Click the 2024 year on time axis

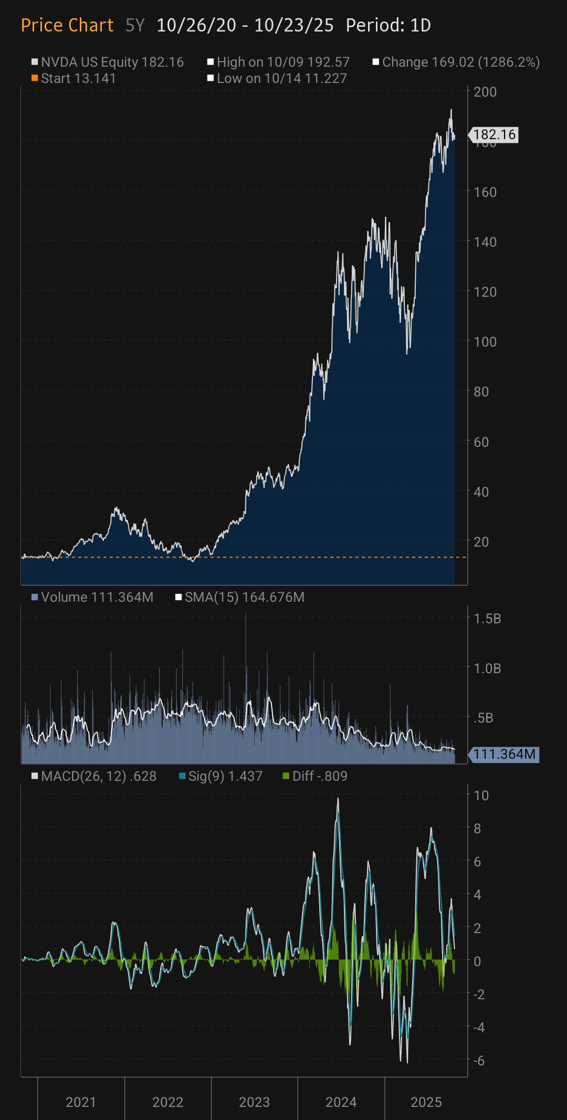point(341,1102)
